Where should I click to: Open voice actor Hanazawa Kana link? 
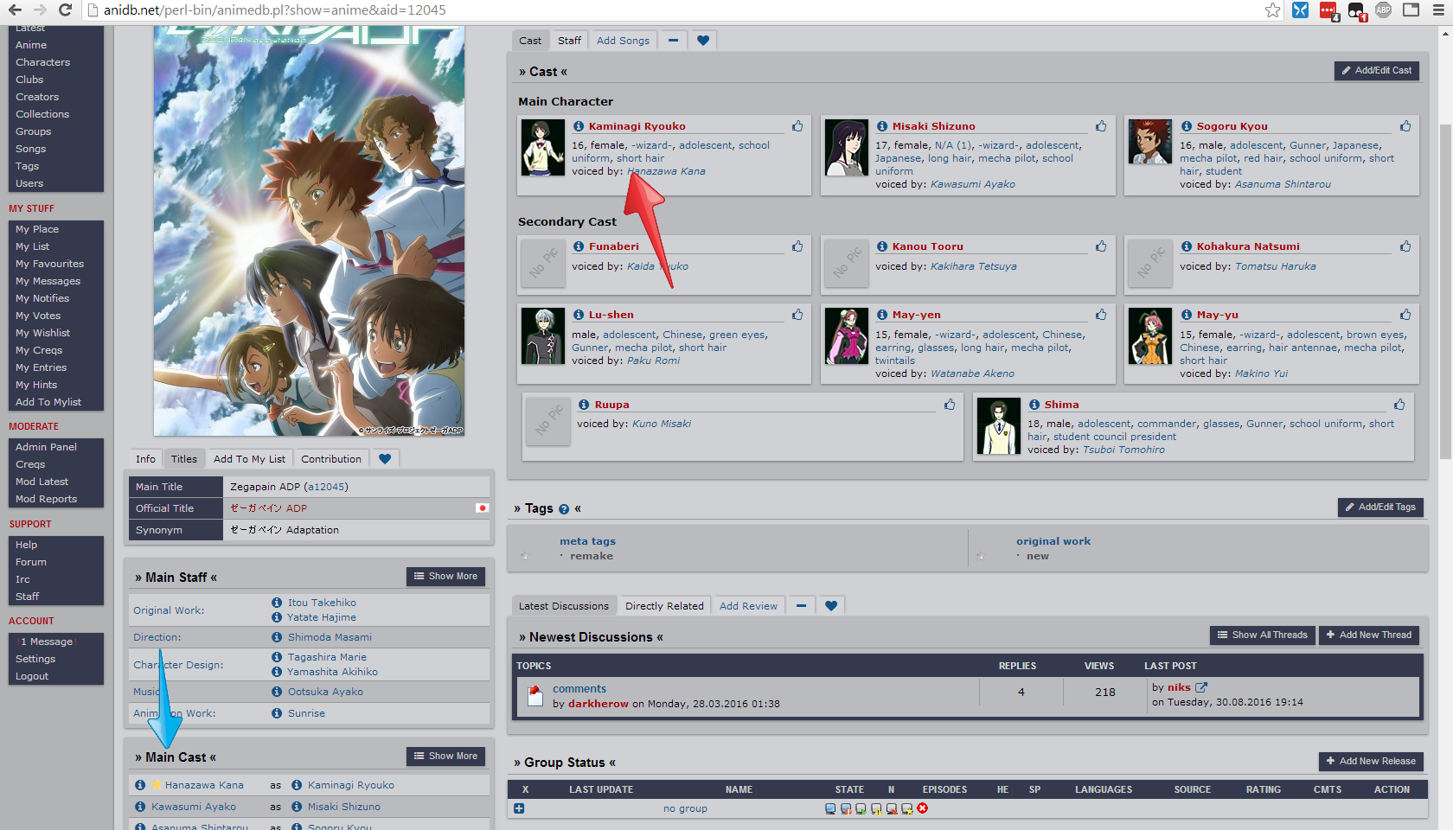click(x=669, y=171)
